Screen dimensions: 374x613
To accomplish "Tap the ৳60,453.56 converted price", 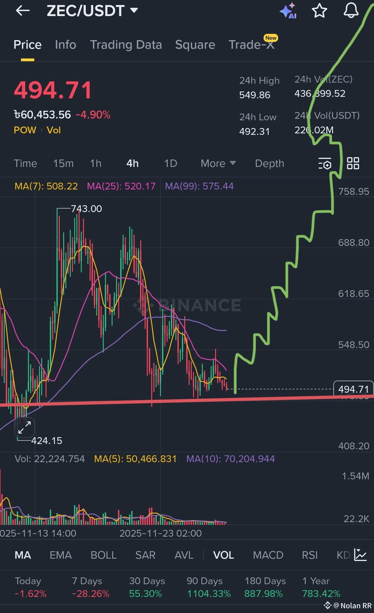I will tap(42, 115).
